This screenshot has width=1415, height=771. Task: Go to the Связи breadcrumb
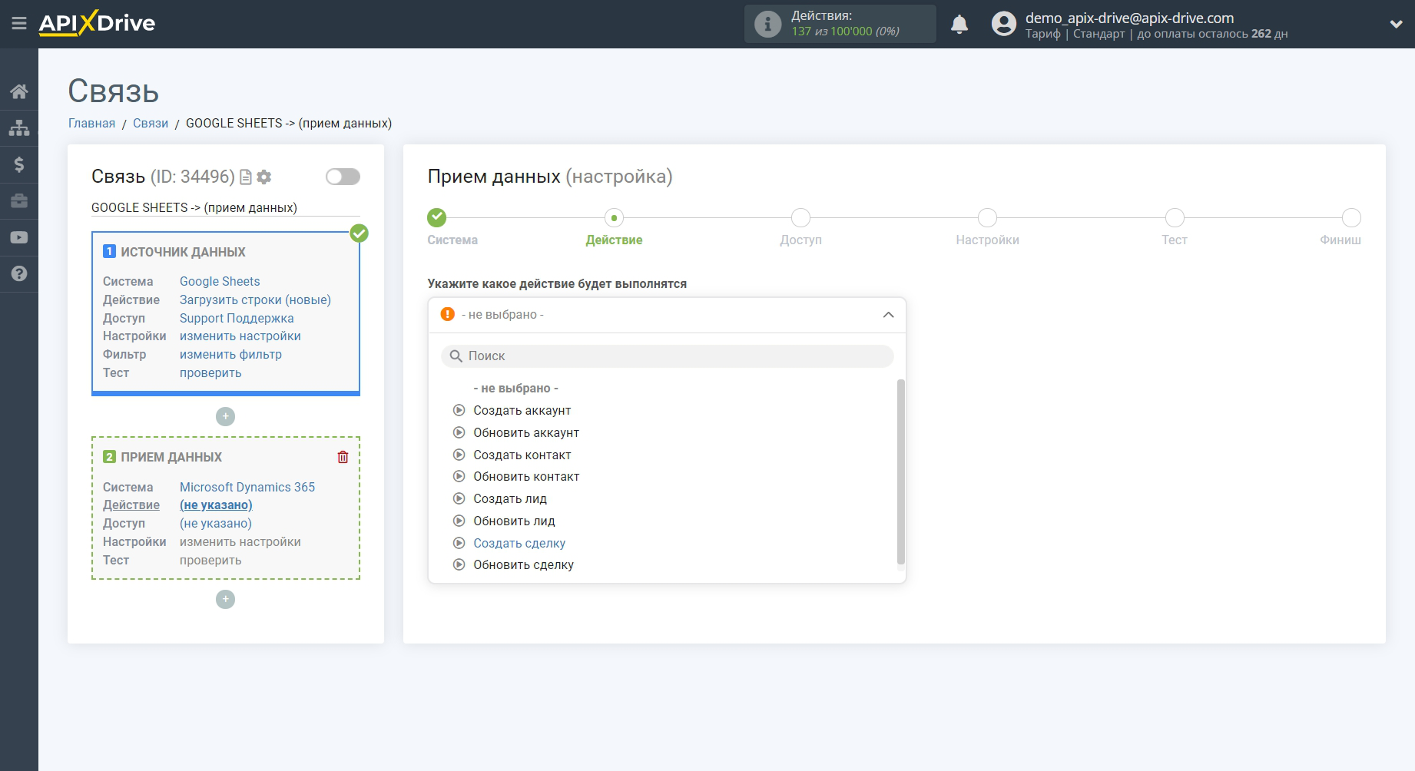tap(151, 124)
